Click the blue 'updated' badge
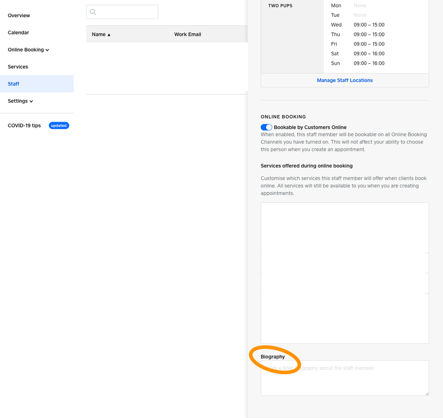The height and width of the screenshot is (418, 443). point(59,126)
